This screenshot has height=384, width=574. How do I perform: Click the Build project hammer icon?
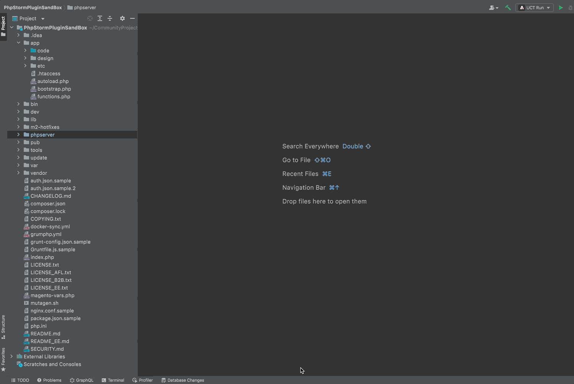(x=508, y=8)
